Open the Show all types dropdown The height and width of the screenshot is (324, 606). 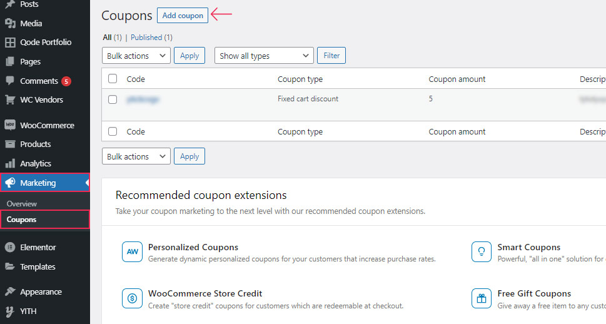[x=264, y=55]
